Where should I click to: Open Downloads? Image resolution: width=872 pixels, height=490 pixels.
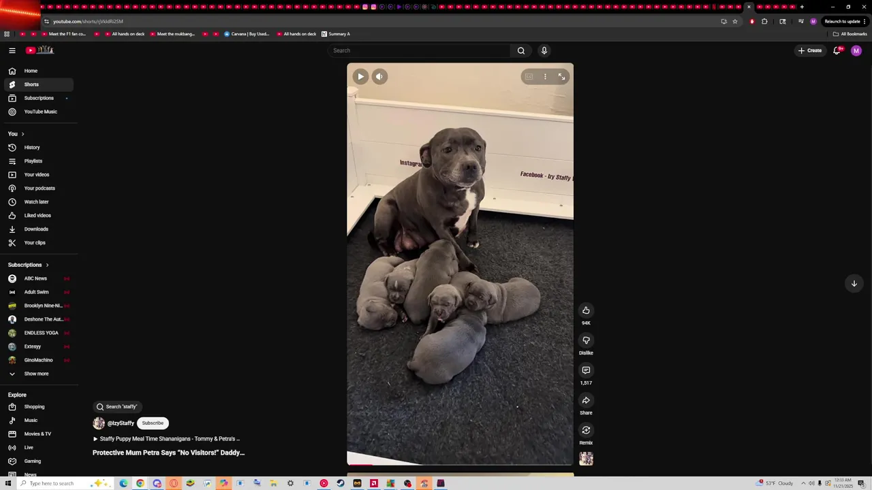(x=38, y=229)
